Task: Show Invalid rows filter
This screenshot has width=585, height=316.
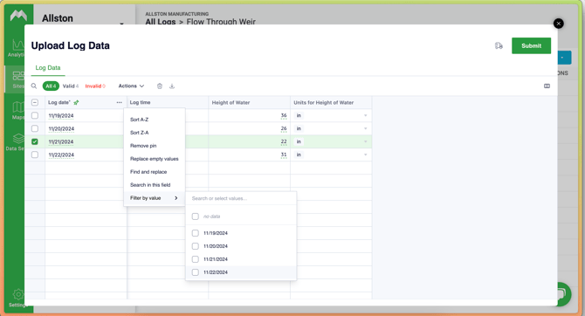Action: click(x=95, y=86)
